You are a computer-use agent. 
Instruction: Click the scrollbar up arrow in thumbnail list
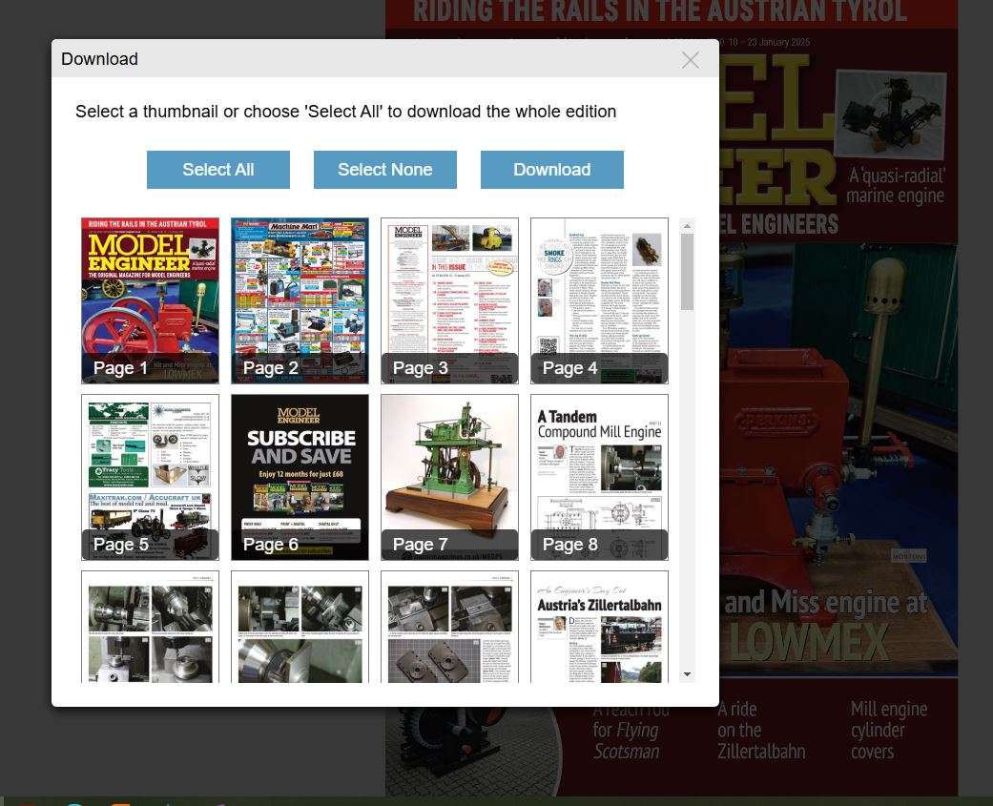(687, 226)
